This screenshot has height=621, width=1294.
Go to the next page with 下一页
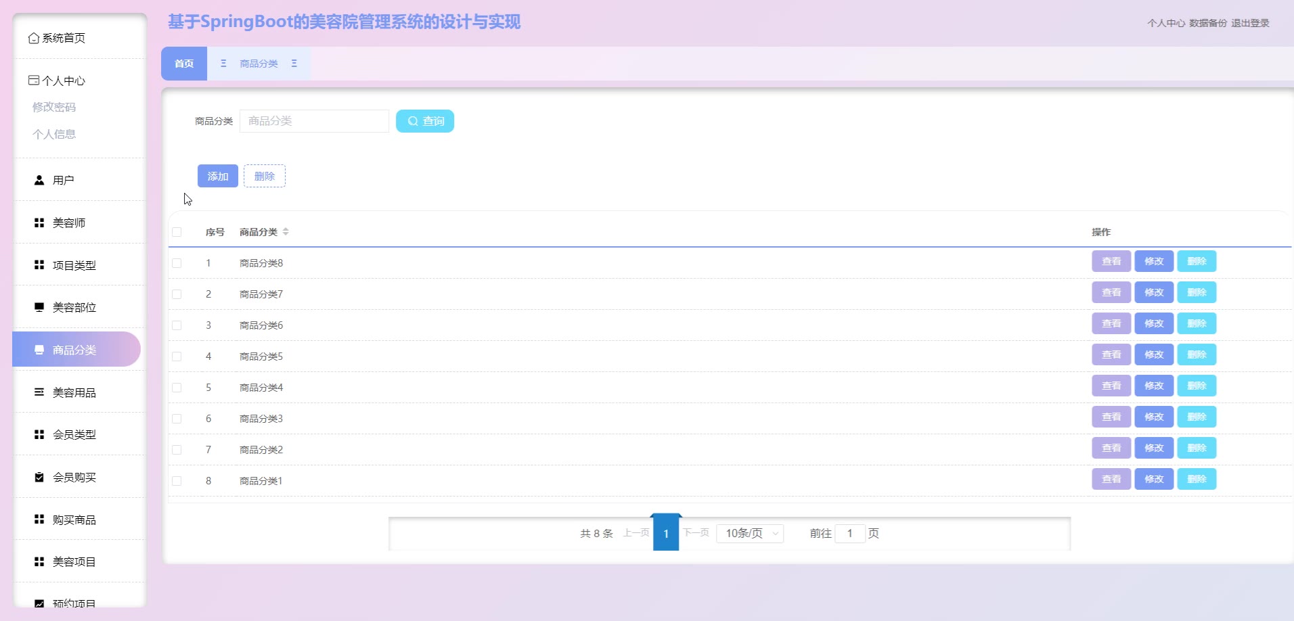[696, 533]
